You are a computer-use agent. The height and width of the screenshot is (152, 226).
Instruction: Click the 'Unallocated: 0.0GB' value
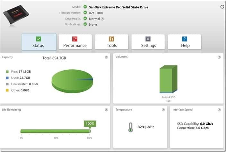[24, 84]
